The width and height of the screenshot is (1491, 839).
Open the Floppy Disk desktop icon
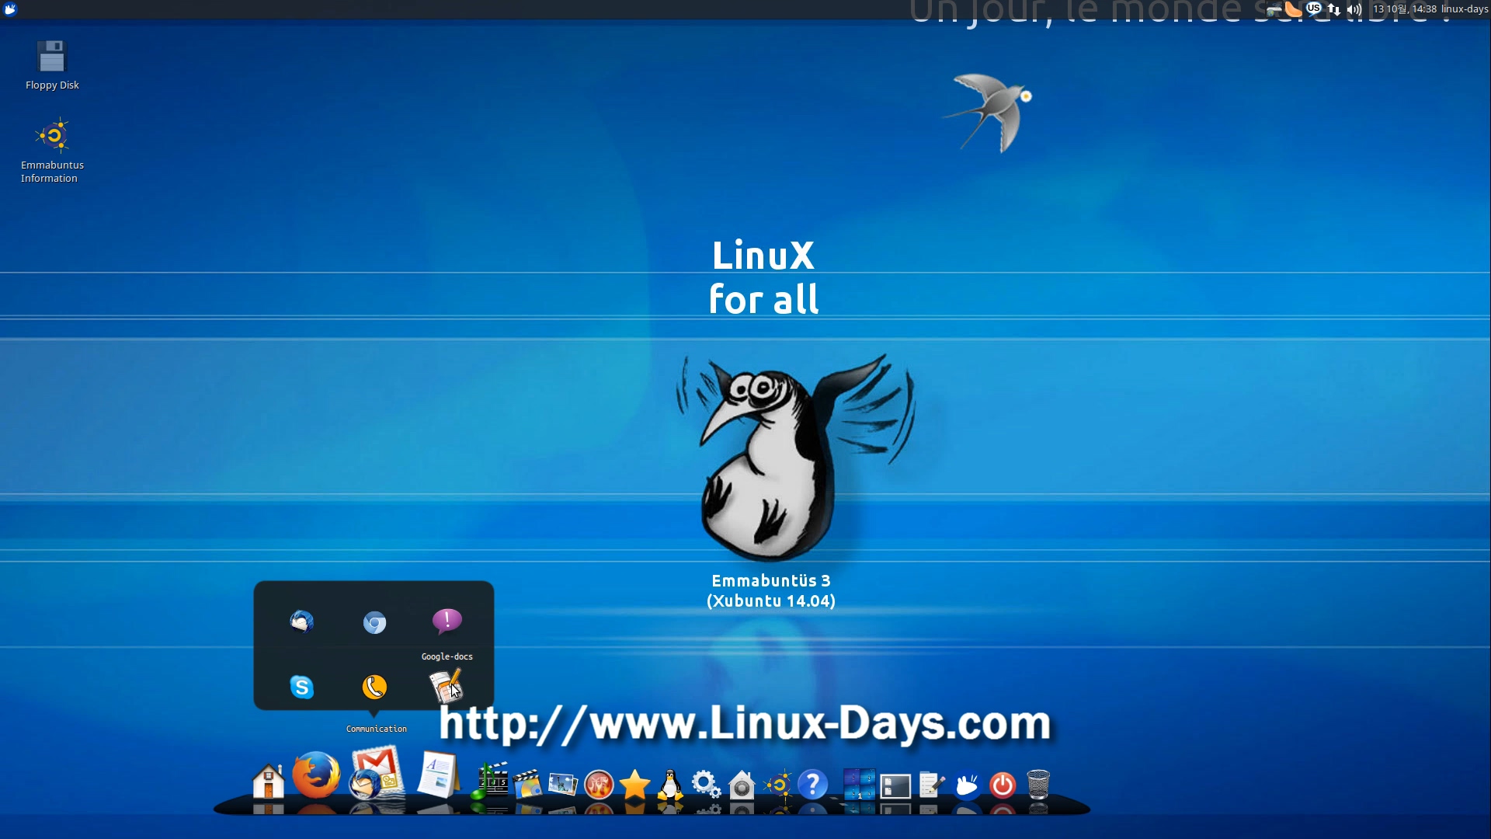tap(52, 65)
